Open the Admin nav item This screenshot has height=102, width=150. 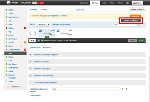point(120,3)
